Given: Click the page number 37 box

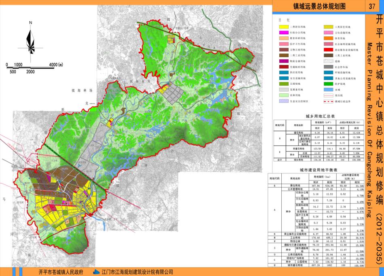Looking at the screenshot, I should [x=371, y=6].
